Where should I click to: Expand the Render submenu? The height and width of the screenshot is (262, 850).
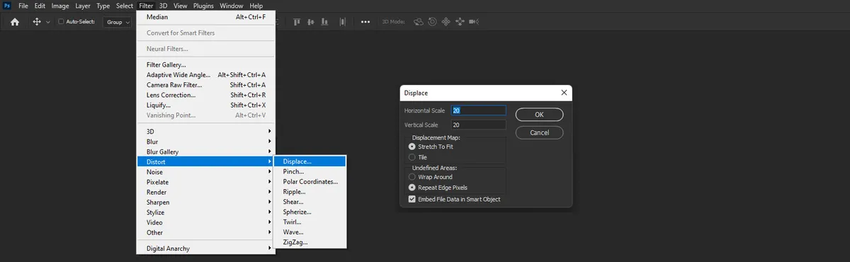(205, 192)
